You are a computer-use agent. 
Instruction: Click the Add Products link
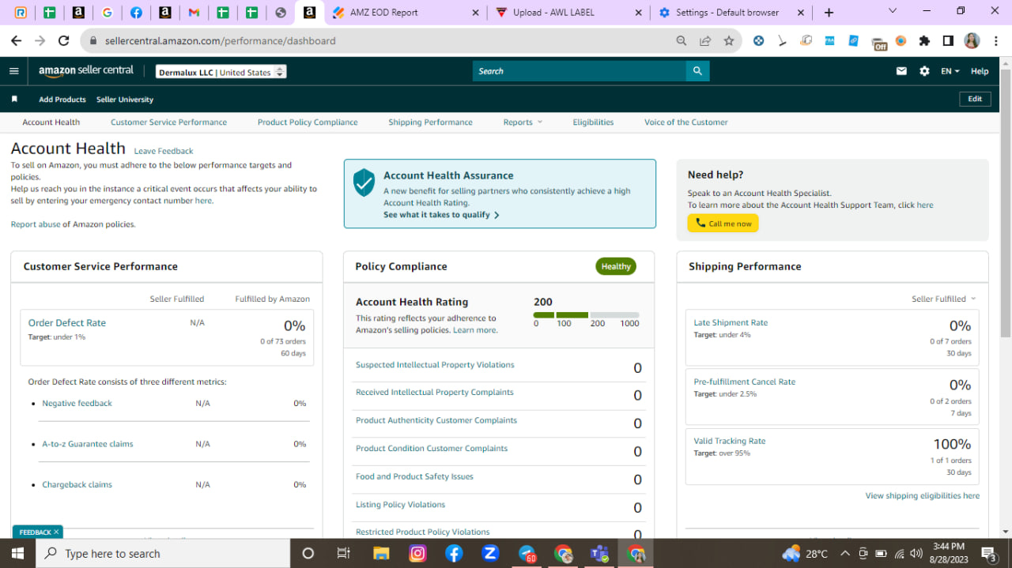[x=62, y=100]
